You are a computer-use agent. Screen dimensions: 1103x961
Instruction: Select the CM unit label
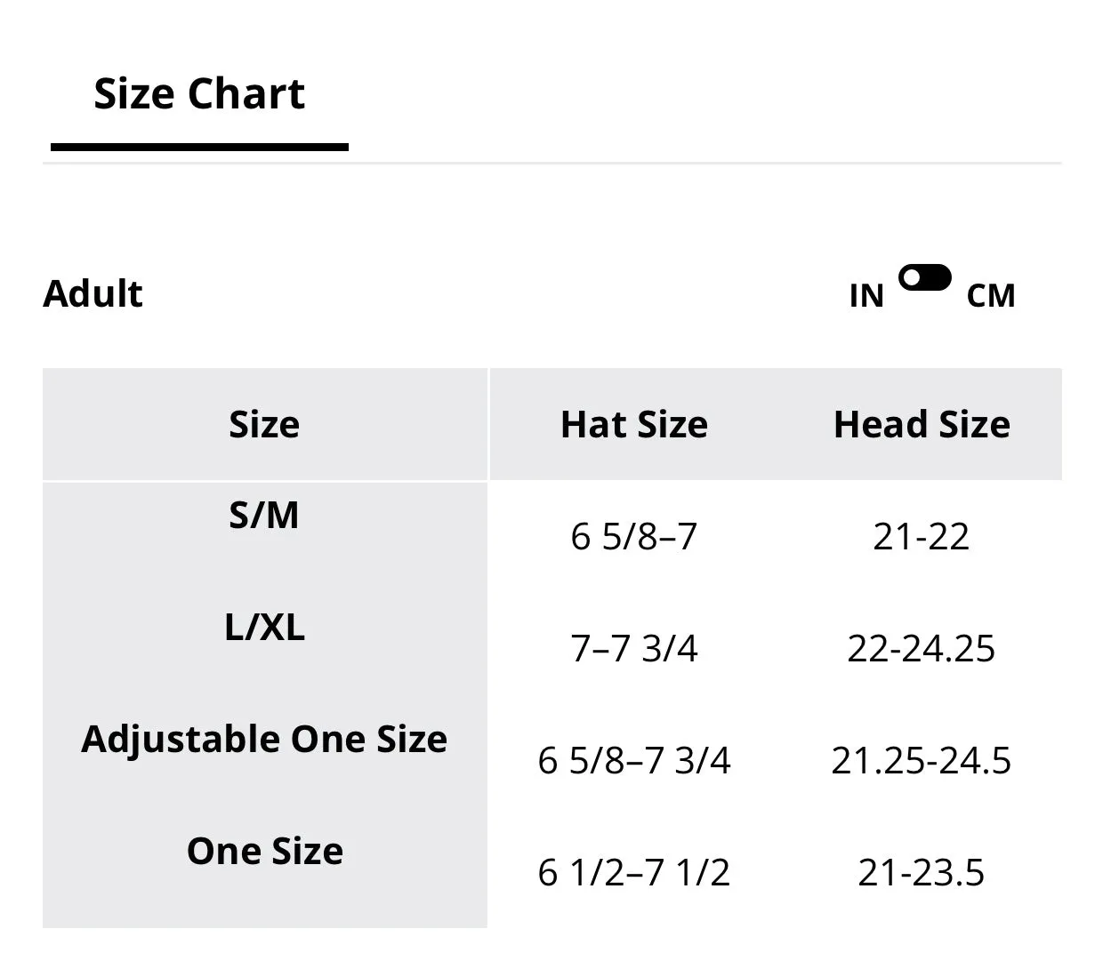pos(991,296)
